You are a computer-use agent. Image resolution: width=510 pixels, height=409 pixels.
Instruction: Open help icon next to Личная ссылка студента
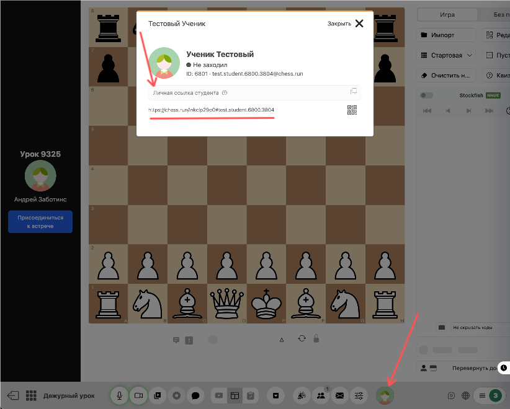pos(225,93)
